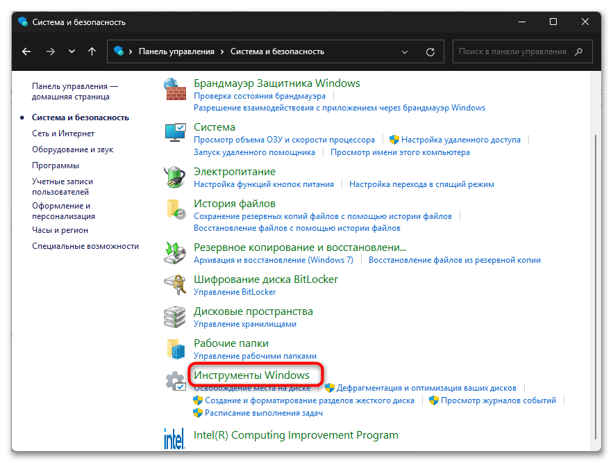
Task: Open Архивация и восстановление (Windows 7)
Action: 274,260
